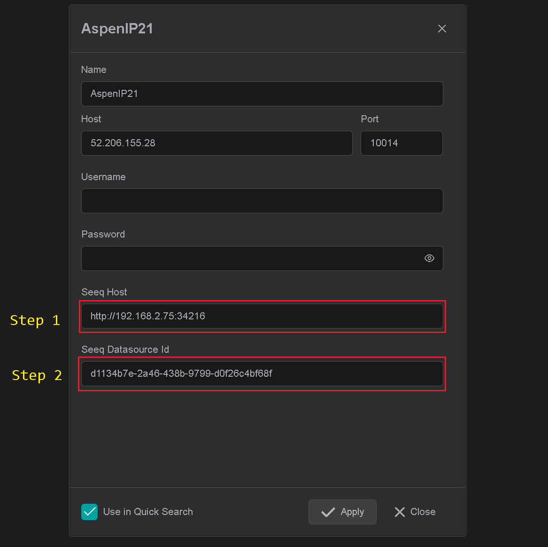
Task: Click the 'Use in Quick Search' label text
Action: [148, 512]
